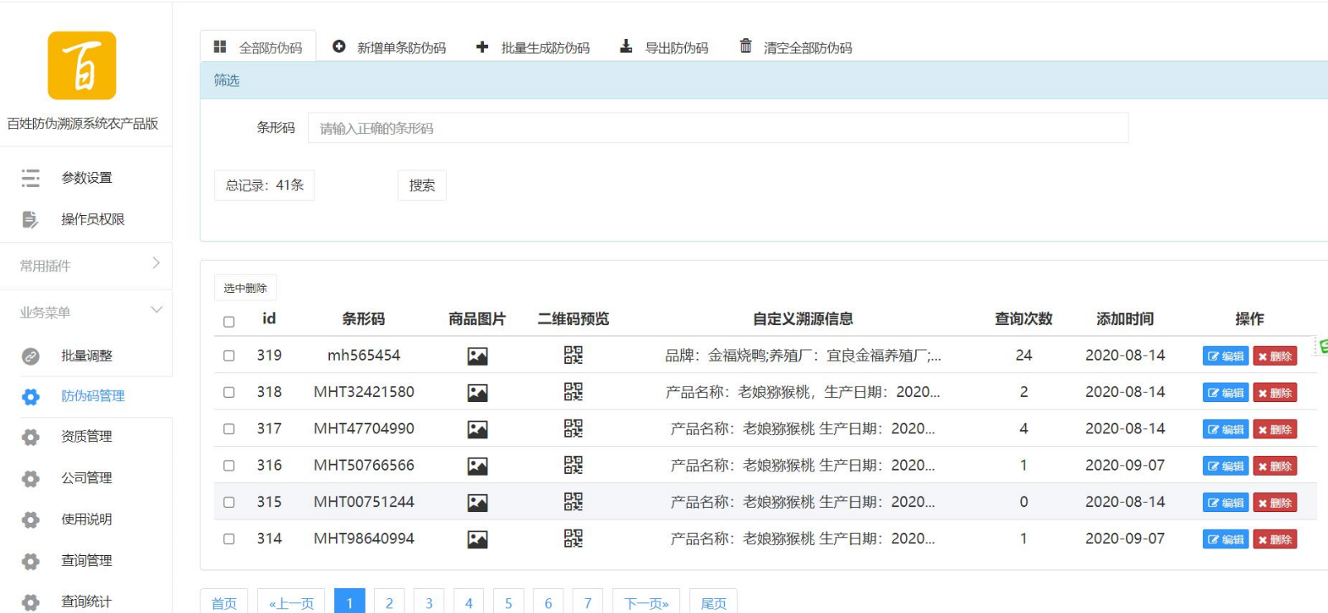Check the checkbox for row id 317
1328x613 pixels.
[x=229, y=429]
